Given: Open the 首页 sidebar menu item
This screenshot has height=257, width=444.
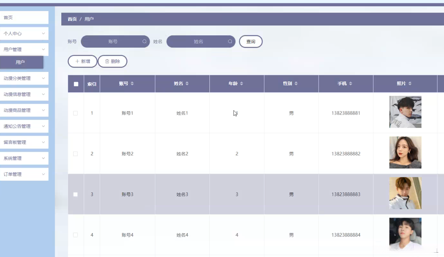Looking at the screenshot, I should tap(24, 18).
